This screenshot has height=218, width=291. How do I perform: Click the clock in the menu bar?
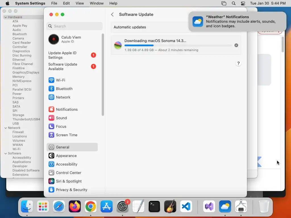268,3
